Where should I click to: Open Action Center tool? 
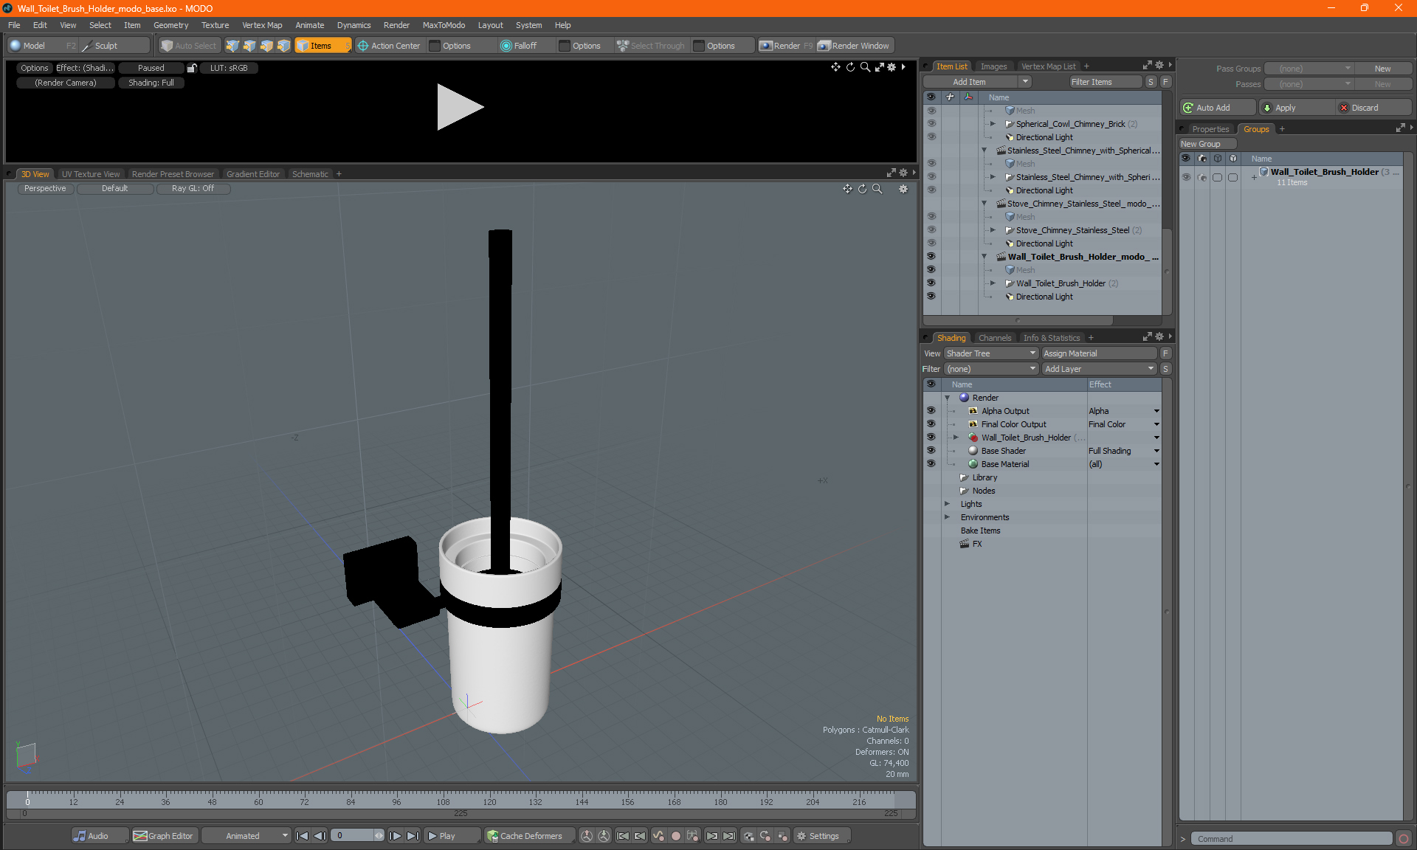click(389, 46)
